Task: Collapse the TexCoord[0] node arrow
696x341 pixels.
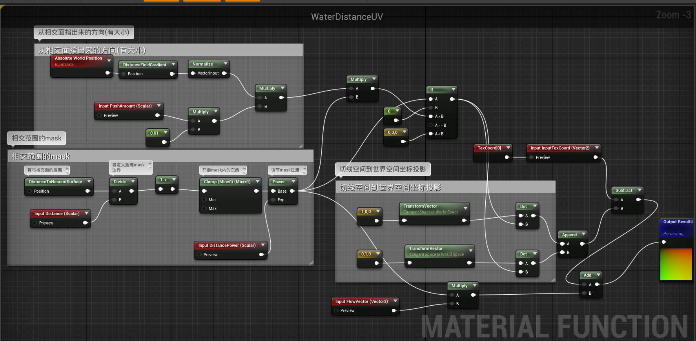Action: pyautogui.click(x=508, y=148)
